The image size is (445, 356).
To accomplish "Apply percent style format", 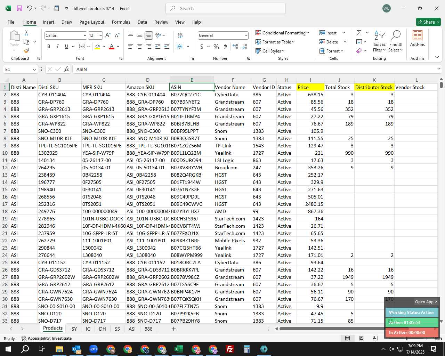I will [x=216, y=47].
